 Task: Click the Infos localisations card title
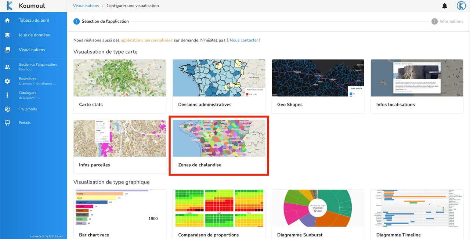395,105
